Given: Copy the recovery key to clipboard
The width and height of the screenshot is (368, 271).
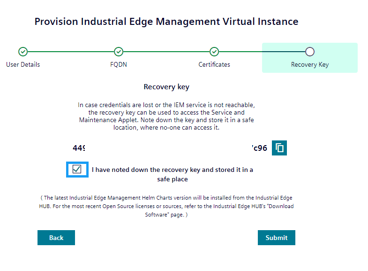Looking at the screenshot, I should coord(279,148).
